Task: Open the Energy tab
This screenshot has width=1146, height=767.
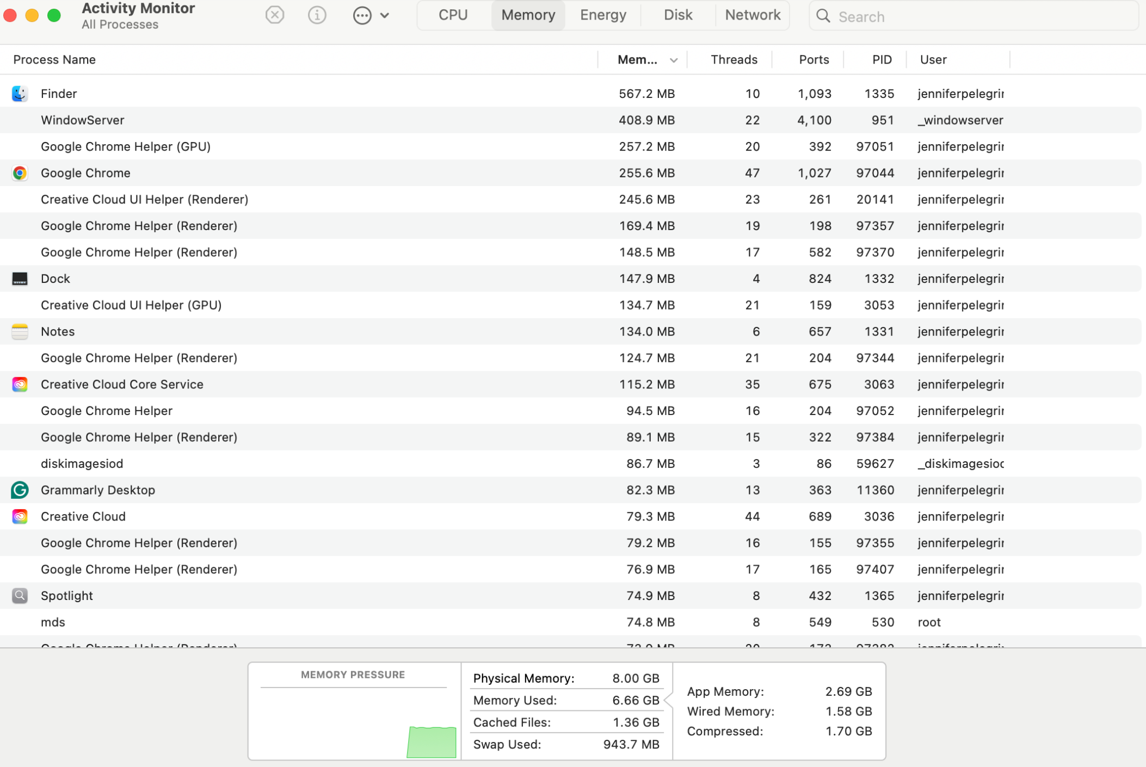Action: (x=602, y=15)
